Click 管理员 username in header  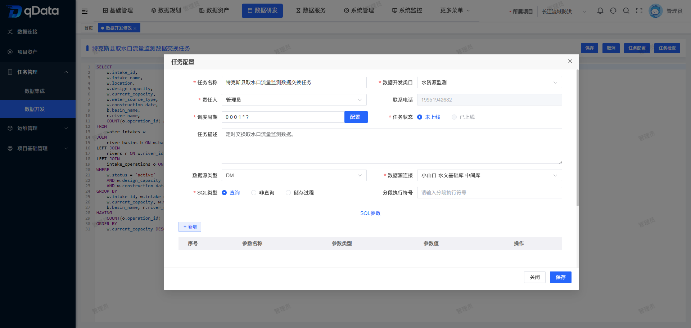[x=674, y=11]
